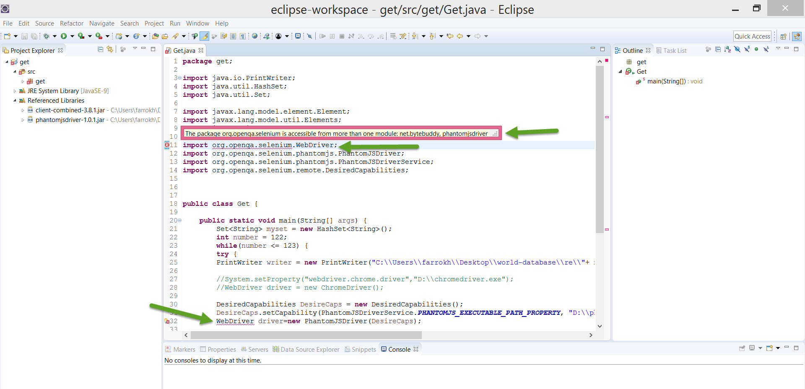This screenshot has height=389, width=805.
Task: Collapse the Referenced Libraries node
Action: point(15,101)
